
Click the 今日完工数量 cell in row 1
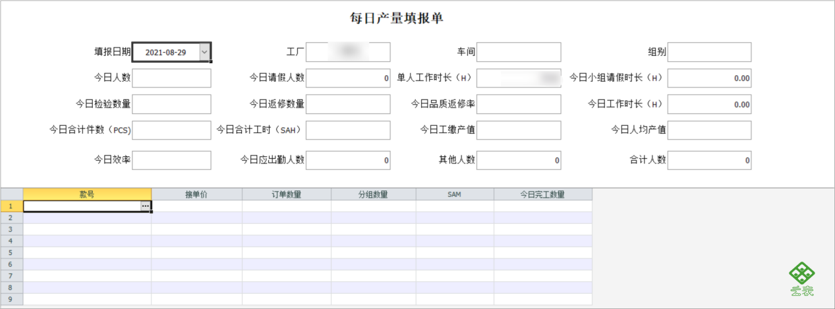click(x=543, y=206)
